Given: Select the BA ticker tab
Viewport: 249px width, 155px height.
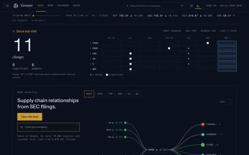Looking at the screenshot, I should [x=137, y=94].
